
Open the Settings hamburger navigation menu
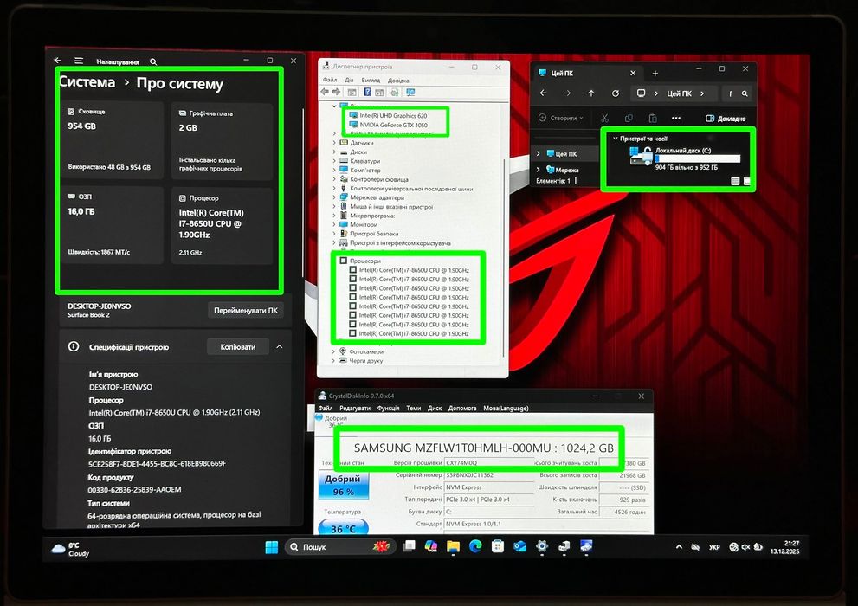tap(79, 61)
